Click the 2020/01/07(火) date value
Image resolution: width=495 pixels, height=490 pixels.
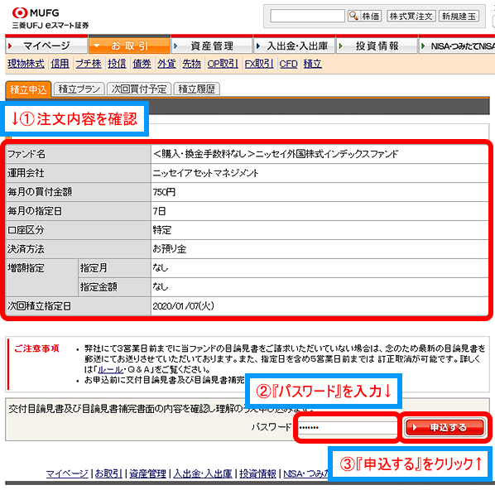pyautogui.click(x=184, y=306)
